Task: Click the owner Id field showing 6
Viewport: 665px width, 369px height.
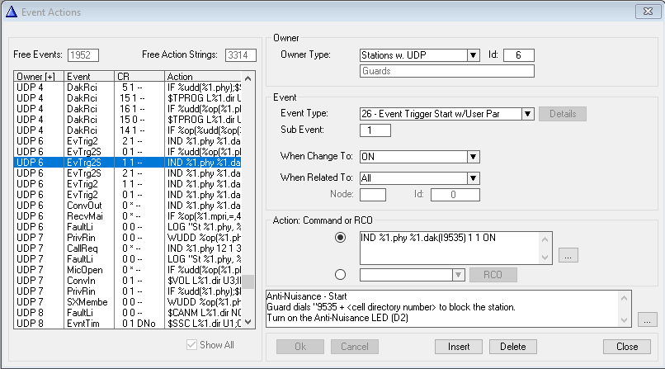Action: pos(518,55)
